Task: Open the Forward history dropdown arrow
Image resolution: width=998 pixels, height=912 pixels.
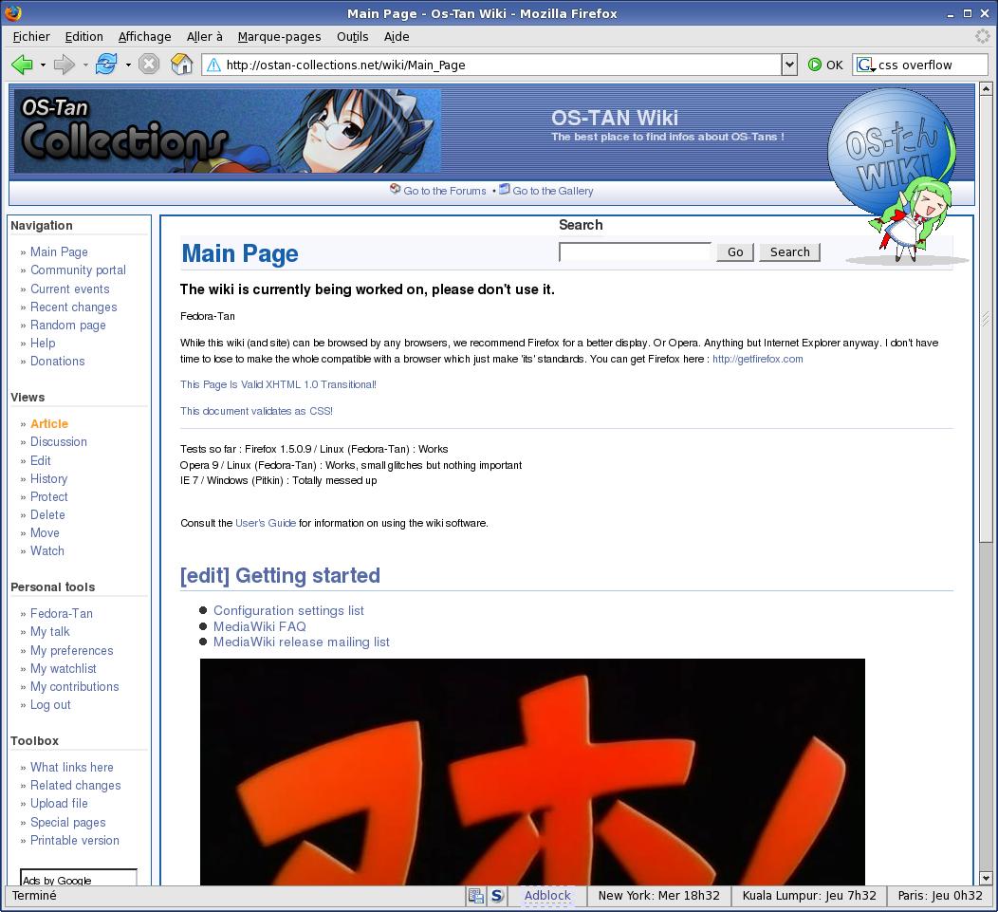Action: click(85, 65)
